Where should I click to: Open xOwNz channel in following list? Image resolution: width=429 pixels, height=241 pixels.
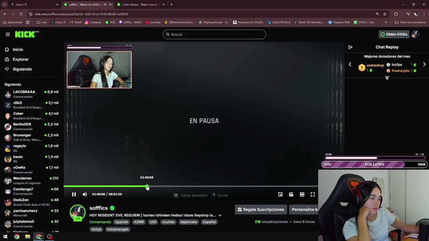click(32, 170)
